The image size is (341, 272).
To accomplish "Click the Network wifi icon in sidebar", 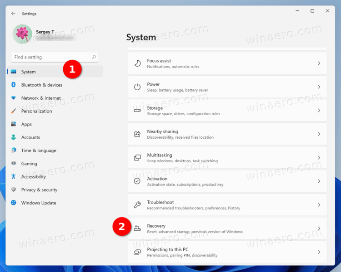I will pyautogui.click(x=14, y=98).
